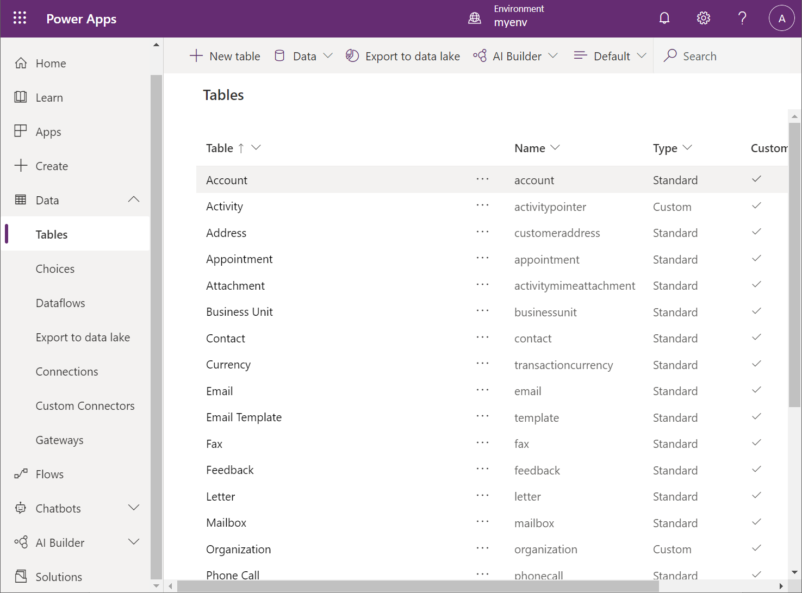Open more options for the Account table
Screen dimensions: 802x593
482,179
